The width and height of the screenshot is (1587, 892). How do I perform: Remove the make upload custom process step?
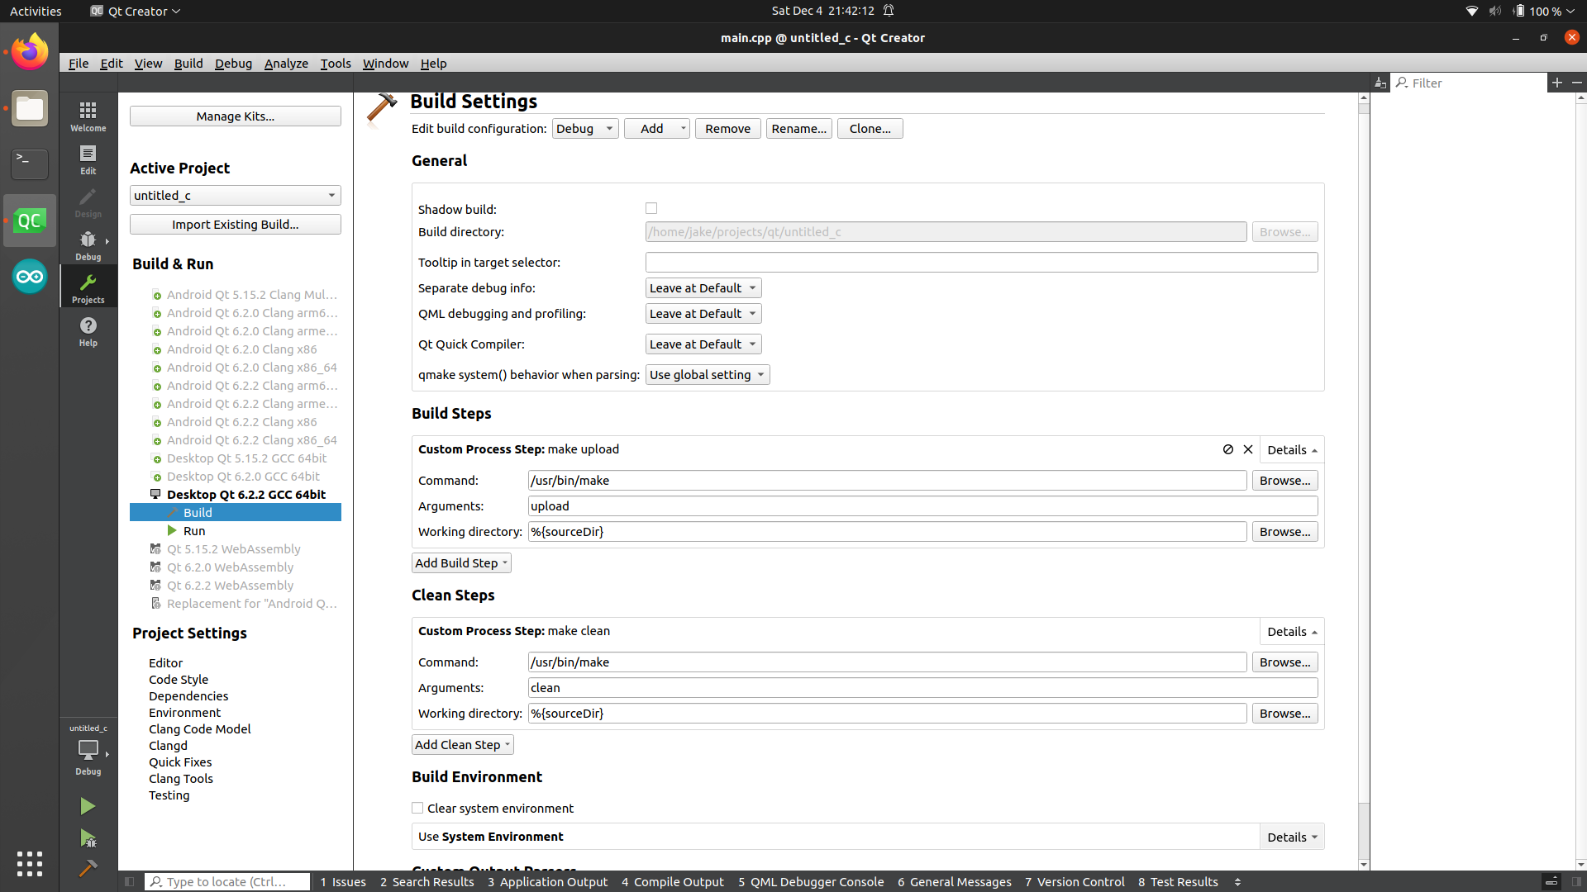click(1248, 449)
